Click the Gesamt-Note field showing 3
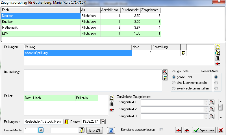Viewport: 226px width, 135px height. 31,130
